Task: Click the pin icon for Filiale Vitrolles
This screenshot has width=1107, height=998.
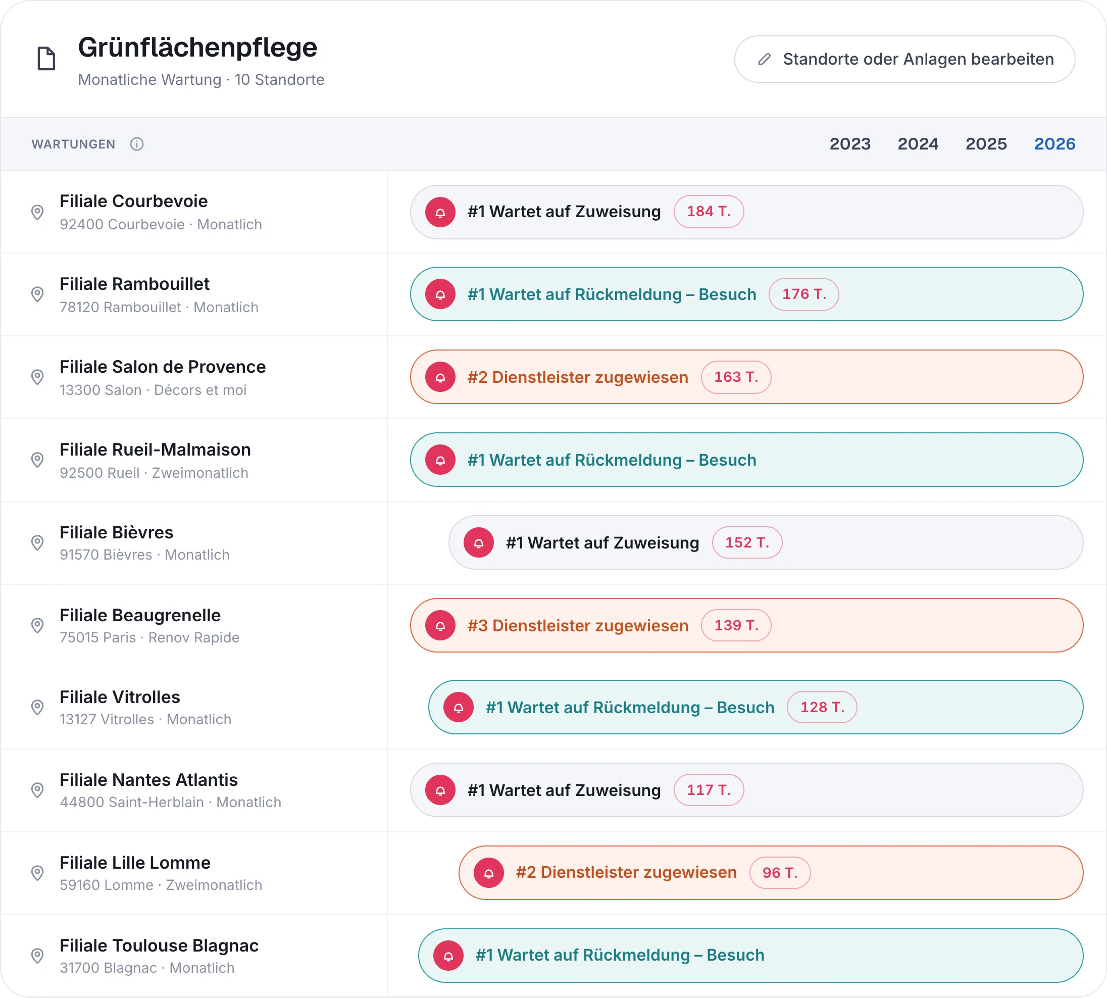Action: tap(37, 708)
